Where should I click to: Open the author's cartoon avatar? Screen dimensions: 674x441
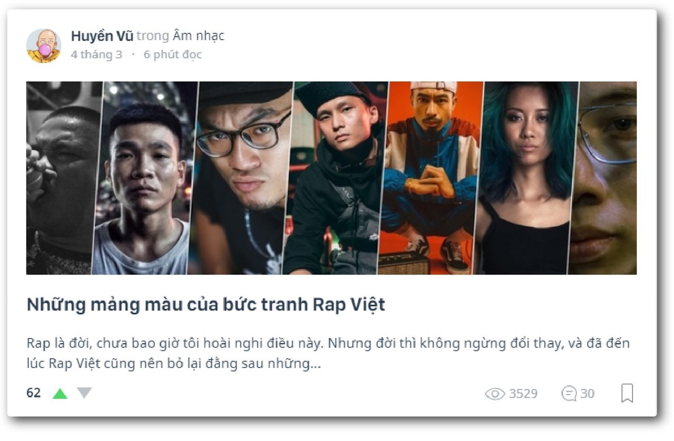pos(44,46)
